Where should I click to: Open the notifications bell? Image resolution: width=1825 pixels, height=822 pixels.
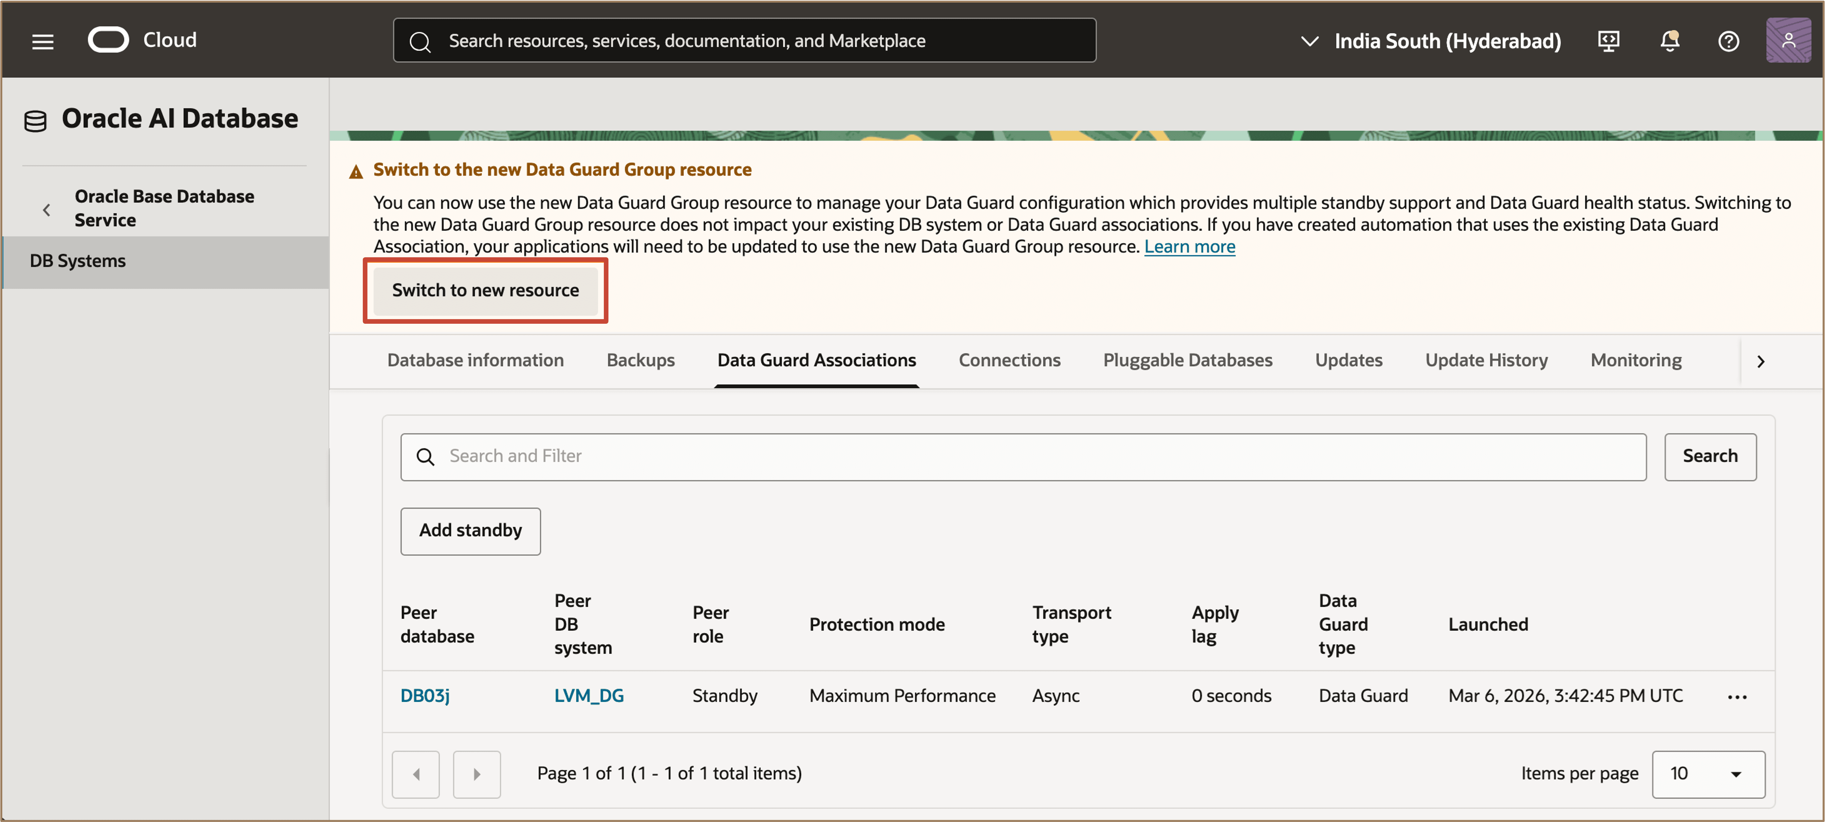tap(1669, 41)
